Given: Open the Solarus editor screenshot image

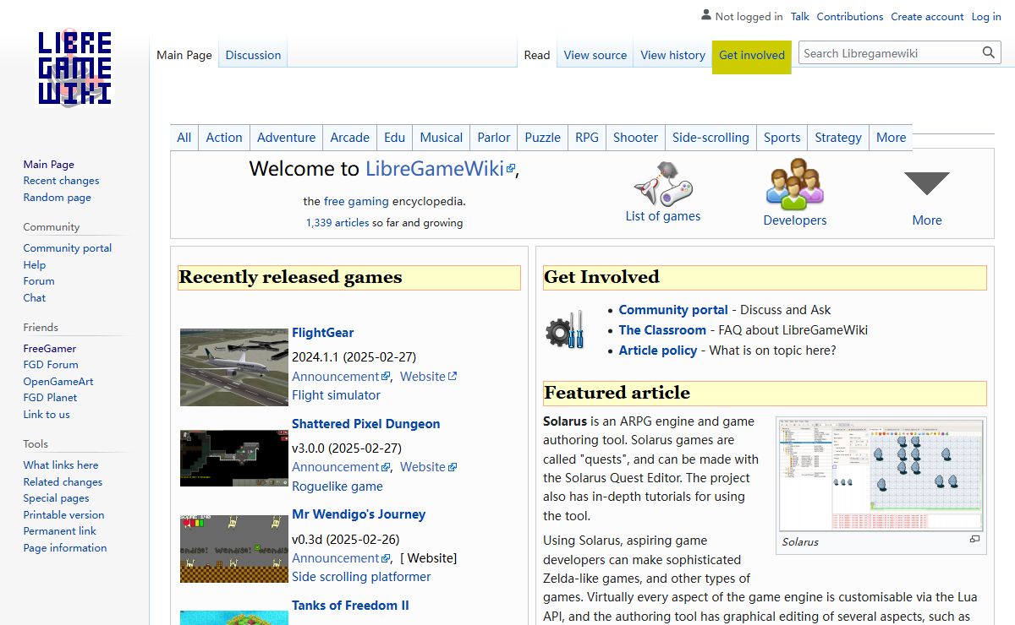Looking at the screenshot, I should click(881, 474).
